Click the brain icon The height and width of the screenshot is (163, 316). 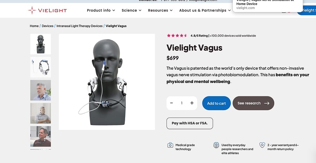[x=216, y=145]
